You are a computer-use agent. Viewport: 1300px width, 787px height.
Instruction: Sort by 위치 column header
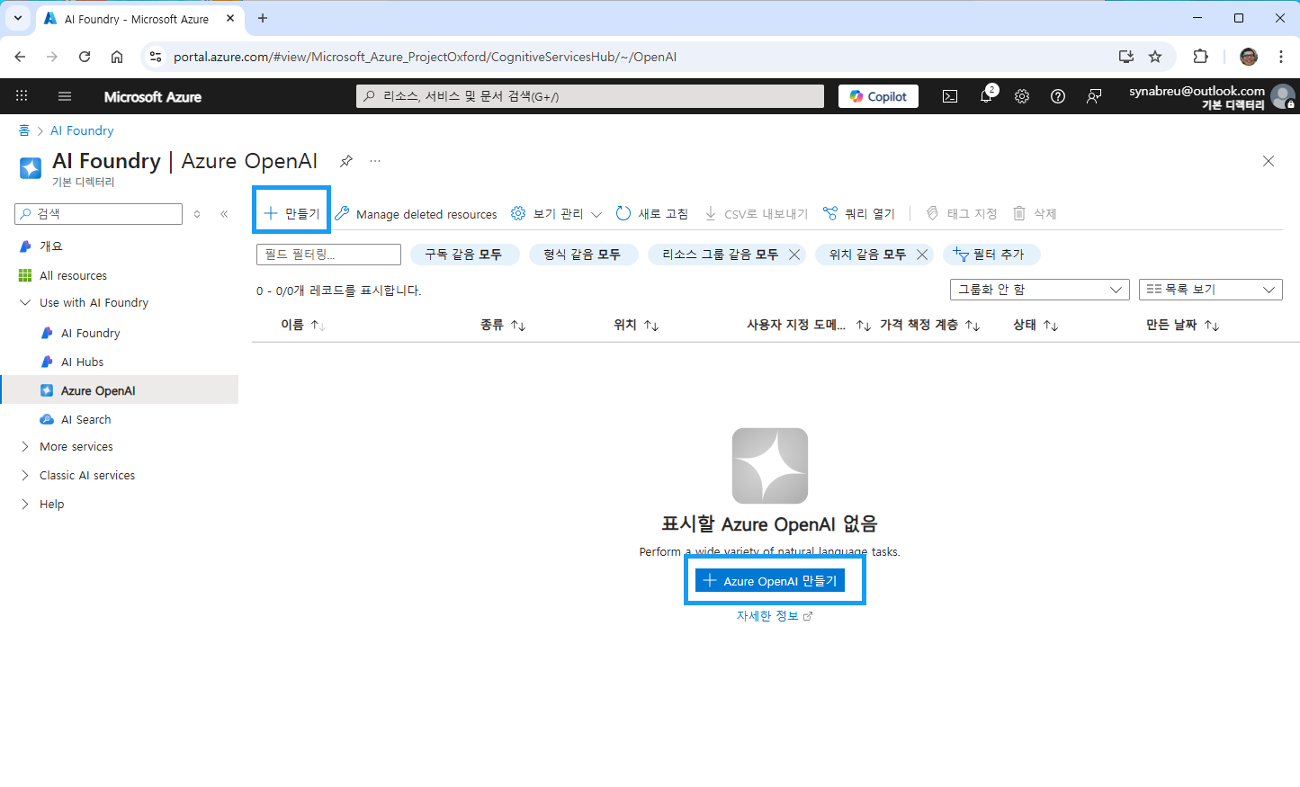click(636, 325)
